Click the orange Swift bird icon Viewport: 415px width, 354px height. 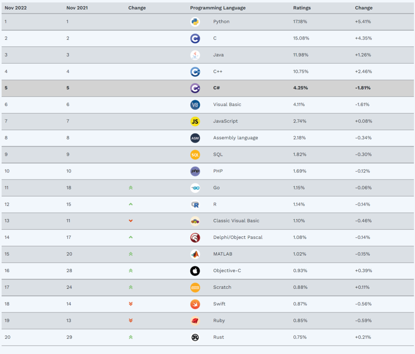195,304
